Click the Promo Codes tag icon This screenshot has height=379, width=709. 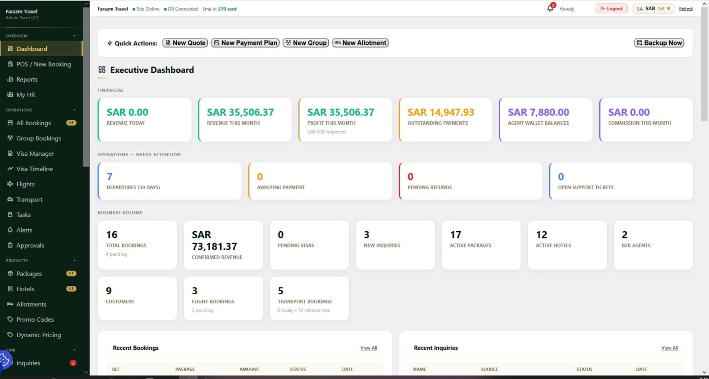10,320
